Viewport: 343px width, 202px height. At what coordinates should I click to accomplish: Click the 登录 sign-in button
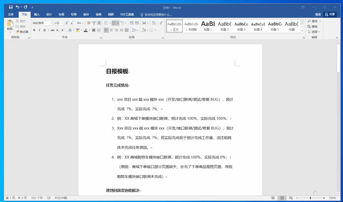point(318,14)
